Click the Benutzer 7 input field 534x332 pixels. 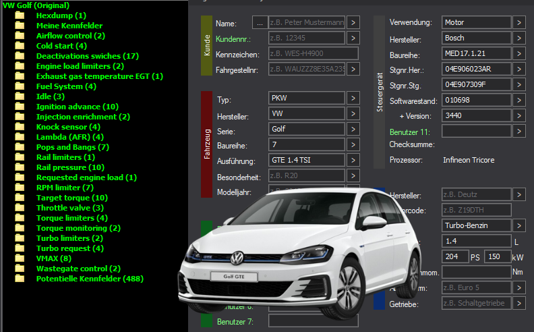click(x=314, y=321)
